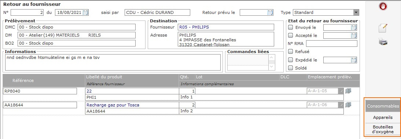401x139 pixels.
Task: Open calendar for Retour prévu le
Action: pyautogui.click(x=270, y=12)
